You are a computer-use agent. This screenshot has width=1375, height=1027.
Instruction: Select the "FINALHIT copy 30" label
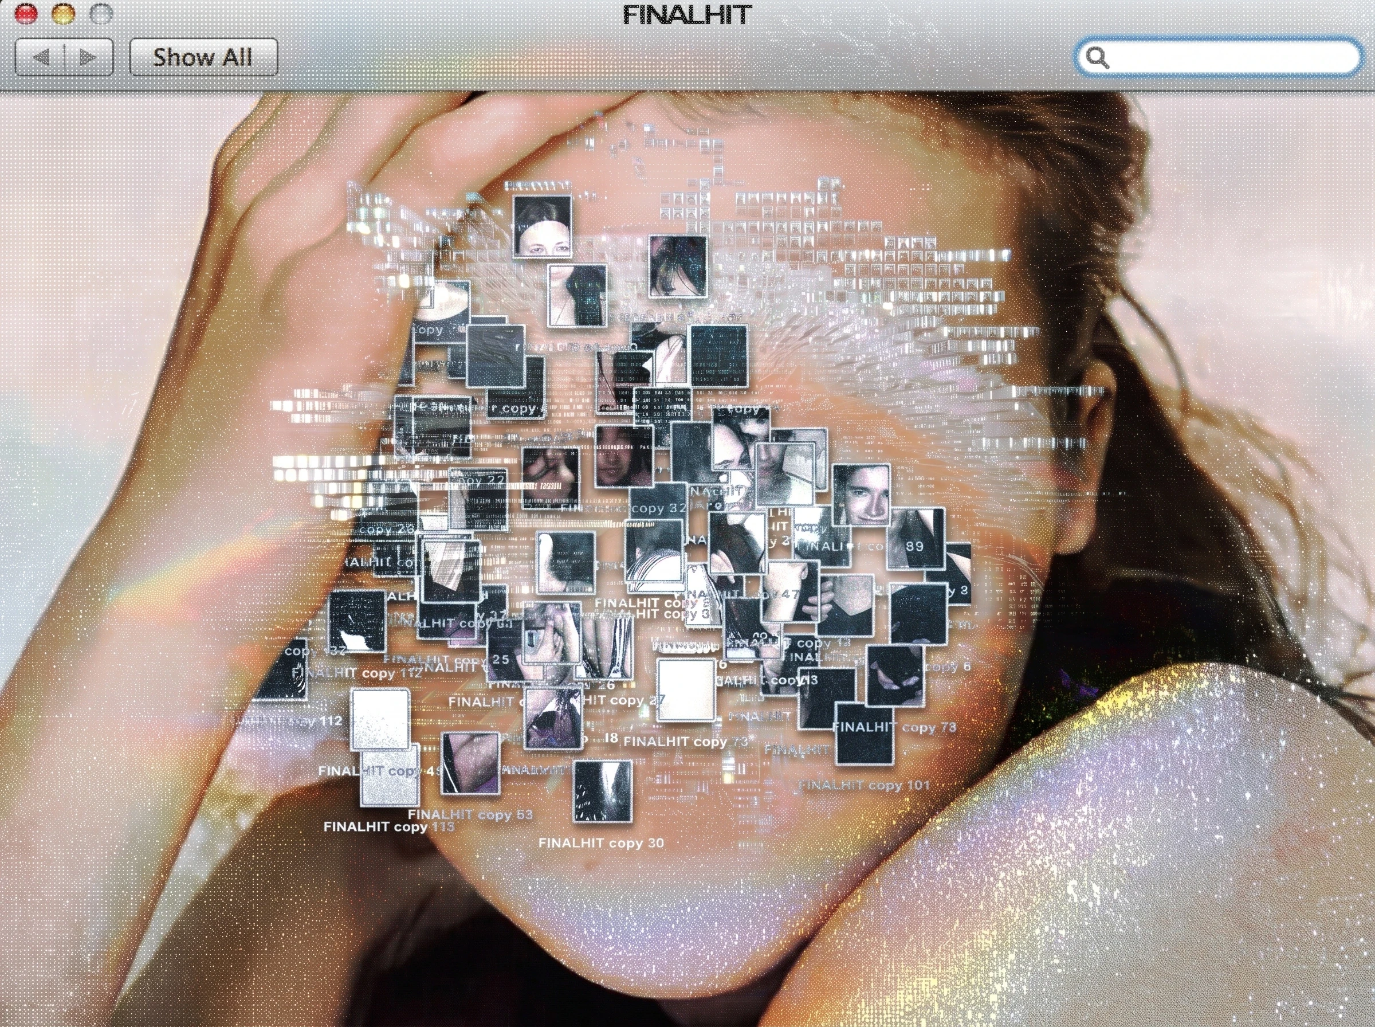(601, 843)
